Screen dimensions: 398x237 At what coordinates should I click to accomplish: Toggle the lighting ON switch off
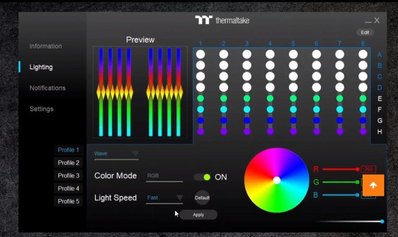coord(202,177)
